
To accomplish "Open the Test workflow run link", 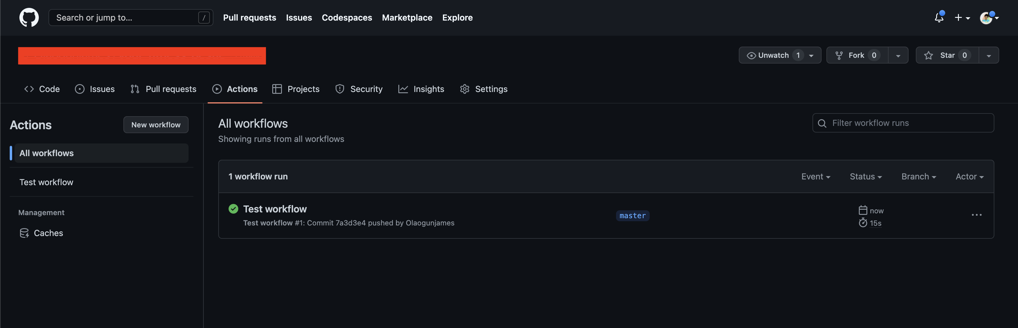I will [275, 209].
